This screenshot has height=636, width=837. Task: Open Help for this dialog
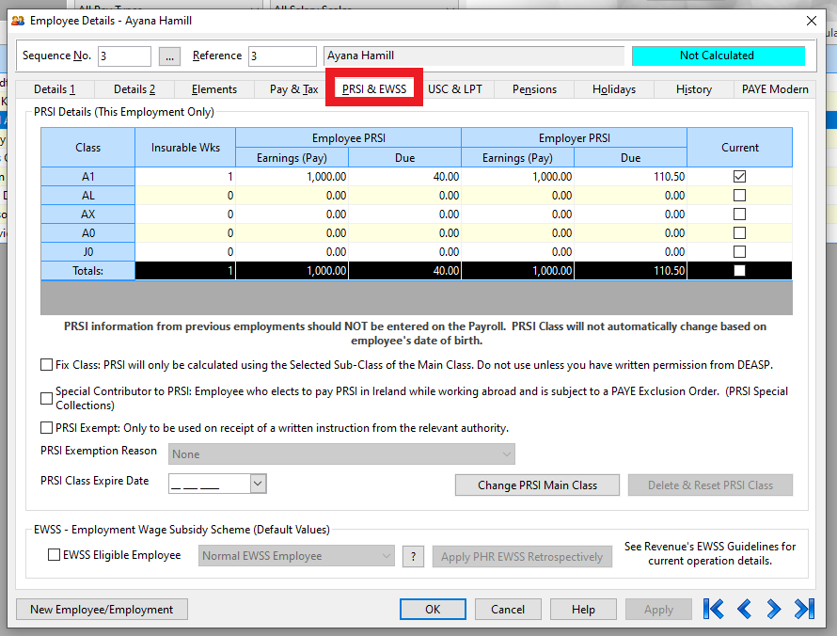click(583, 610)
